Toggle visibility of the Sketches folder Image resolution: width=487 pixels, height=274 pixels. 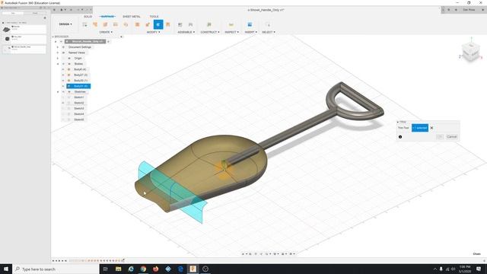tap(63, 91)
